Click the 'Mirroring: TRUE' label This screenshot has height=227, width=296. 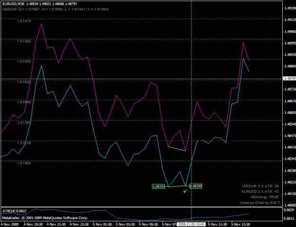[x=265, y=197]
